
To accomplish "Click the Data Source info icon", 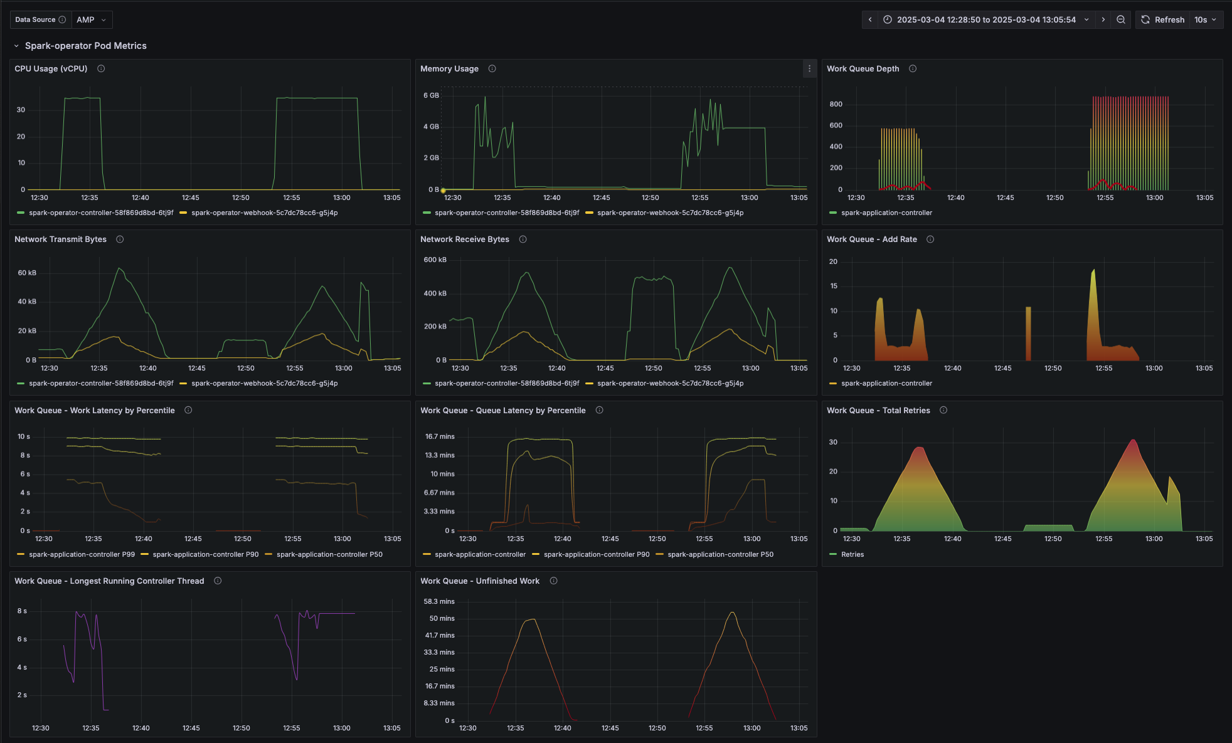I will click(x=62, y=20).
